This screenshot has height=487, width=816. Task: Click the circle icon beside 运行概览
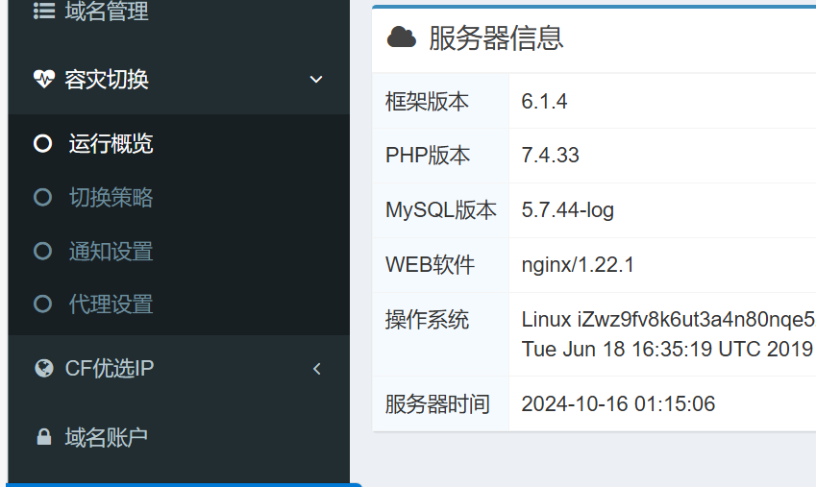[42, 144]
